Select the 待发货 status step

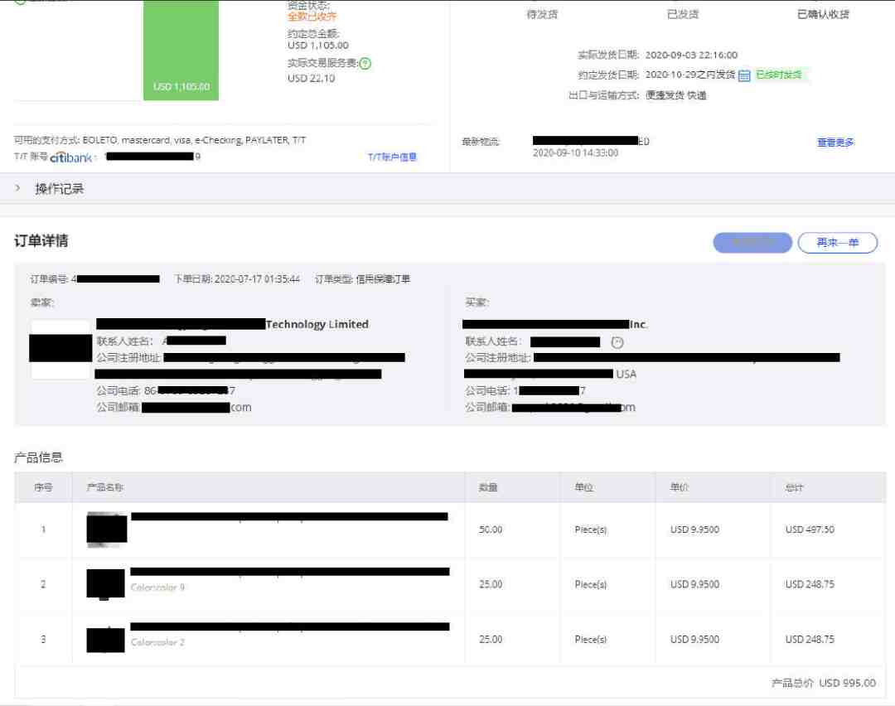(542, 14)
